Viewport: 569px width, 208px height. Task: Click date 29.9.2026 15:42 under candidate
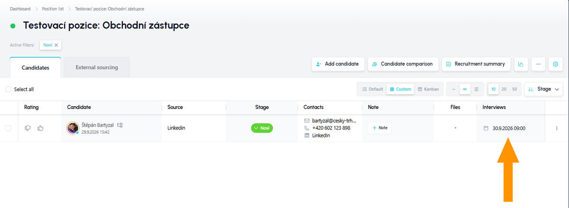point(95,132)
